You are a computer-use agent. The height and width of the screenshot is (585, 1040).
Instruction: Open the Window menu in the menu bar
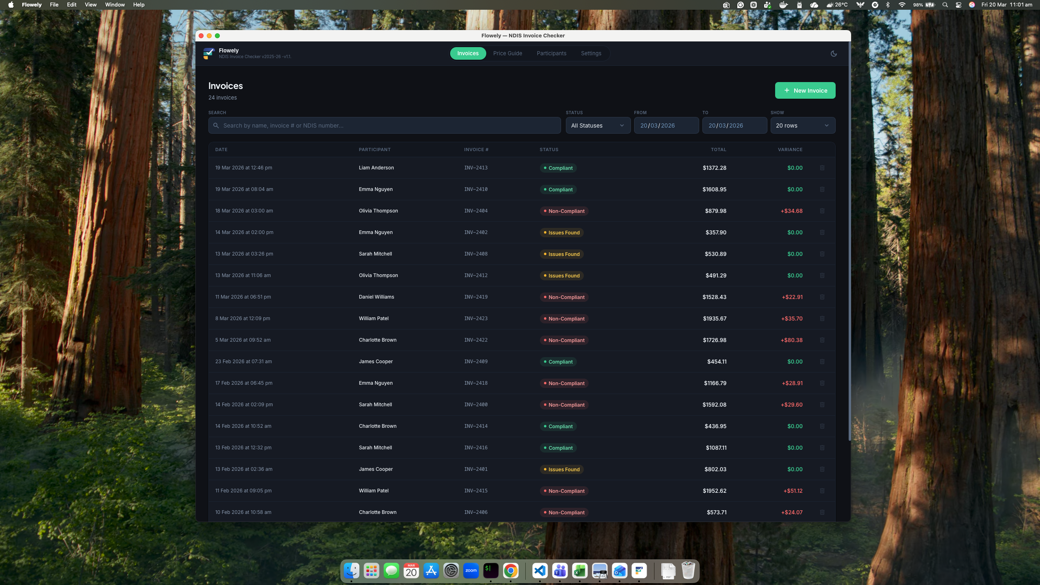[x=115, y=4]
